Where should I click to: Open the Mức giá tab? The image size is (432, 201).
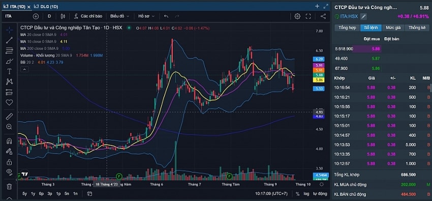pyautogui.click(x=393, y=27)
